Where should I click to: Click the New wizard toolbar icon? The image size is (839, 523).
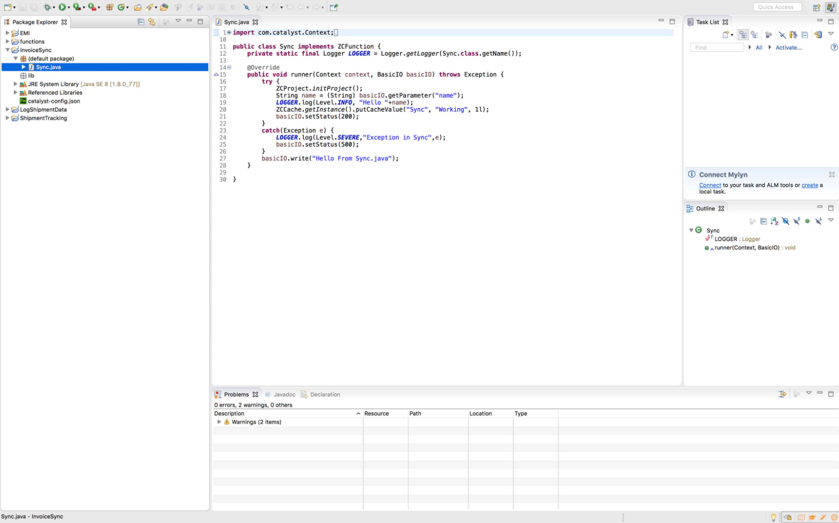tap(7, 7)
